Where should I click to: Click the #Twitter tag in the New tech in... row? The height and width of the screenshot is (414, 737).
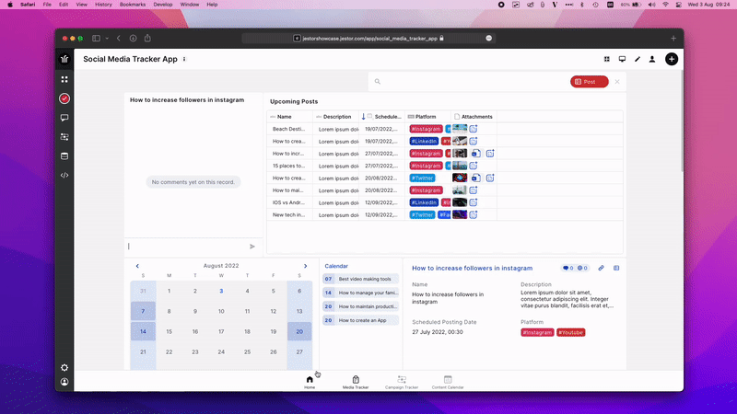click(422, 215)
